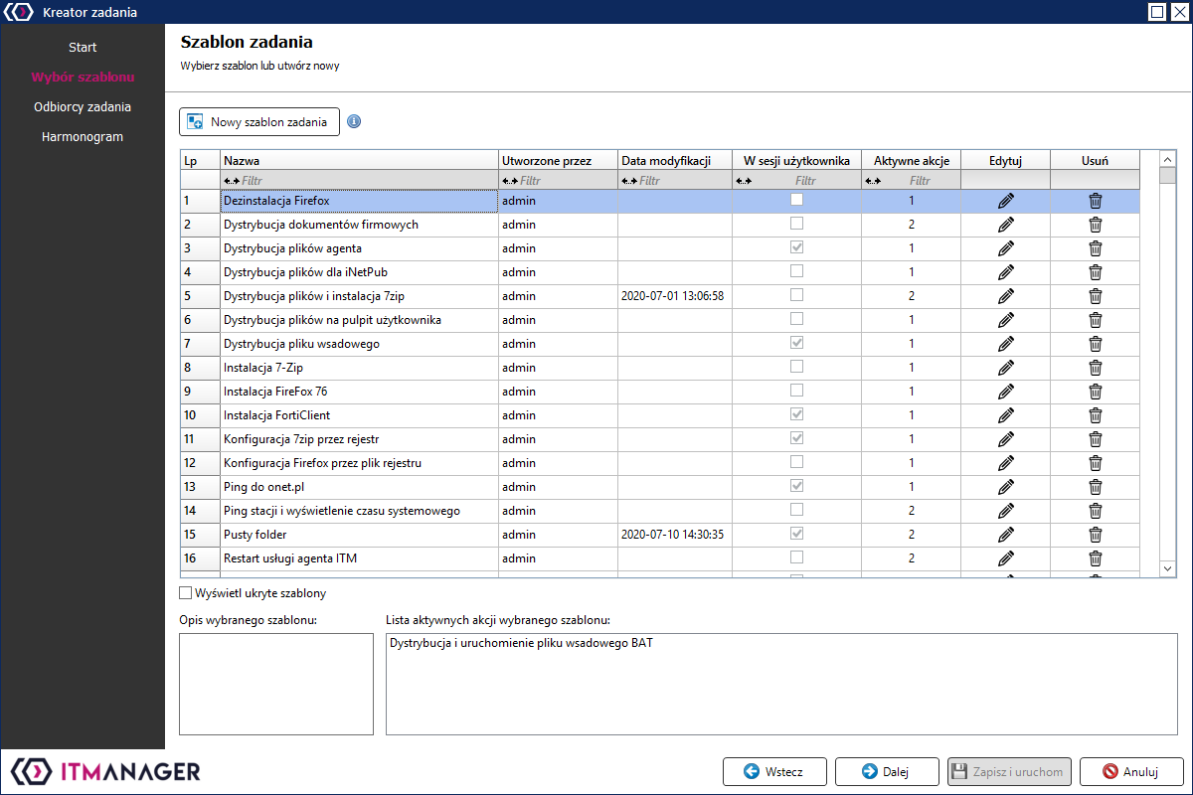1193x795 pixels.
Task: Delete Dystrybucja dokumentów firmowych template
Action: coord(1095,225)
